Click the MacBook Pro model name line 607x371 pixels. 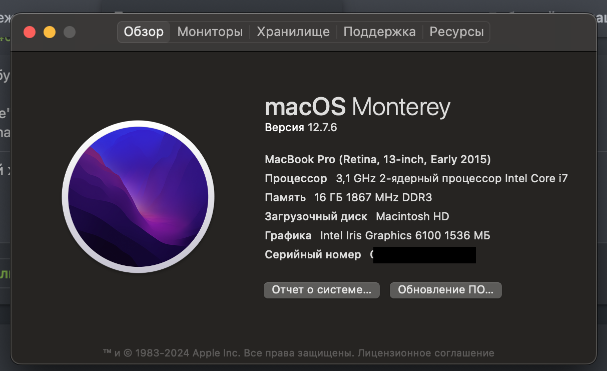pos(377,160)
